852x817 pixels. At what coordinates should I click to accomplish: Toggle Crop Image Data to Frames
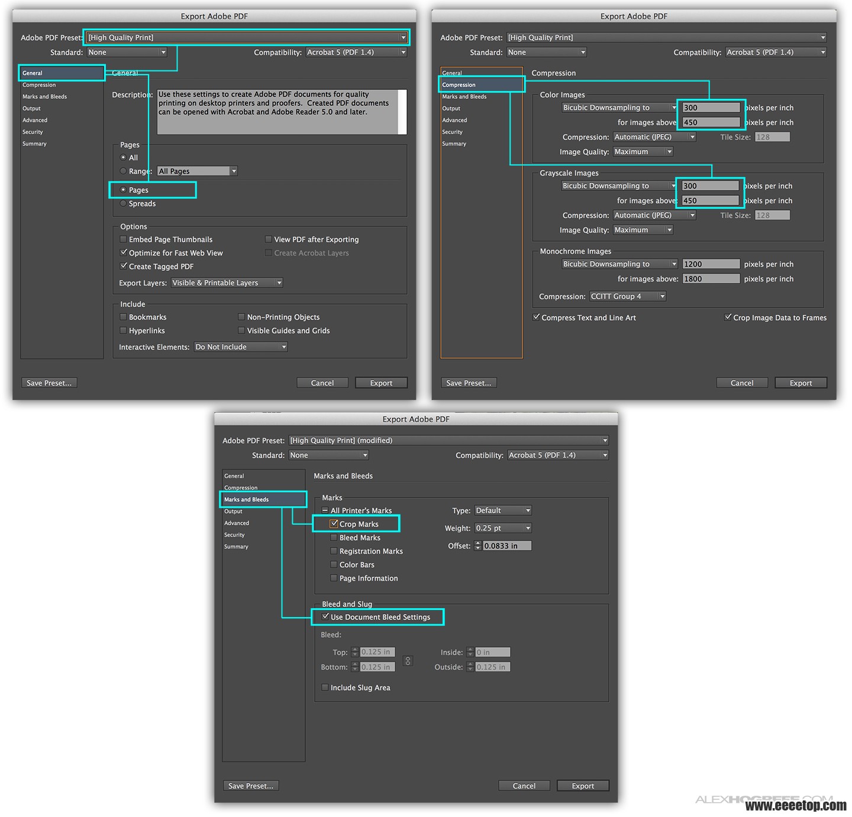[x=728, y=317]
